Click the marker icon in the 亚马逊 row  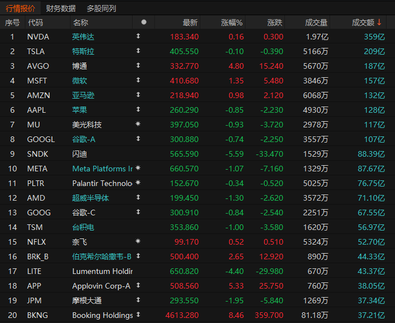coord(138,95)
